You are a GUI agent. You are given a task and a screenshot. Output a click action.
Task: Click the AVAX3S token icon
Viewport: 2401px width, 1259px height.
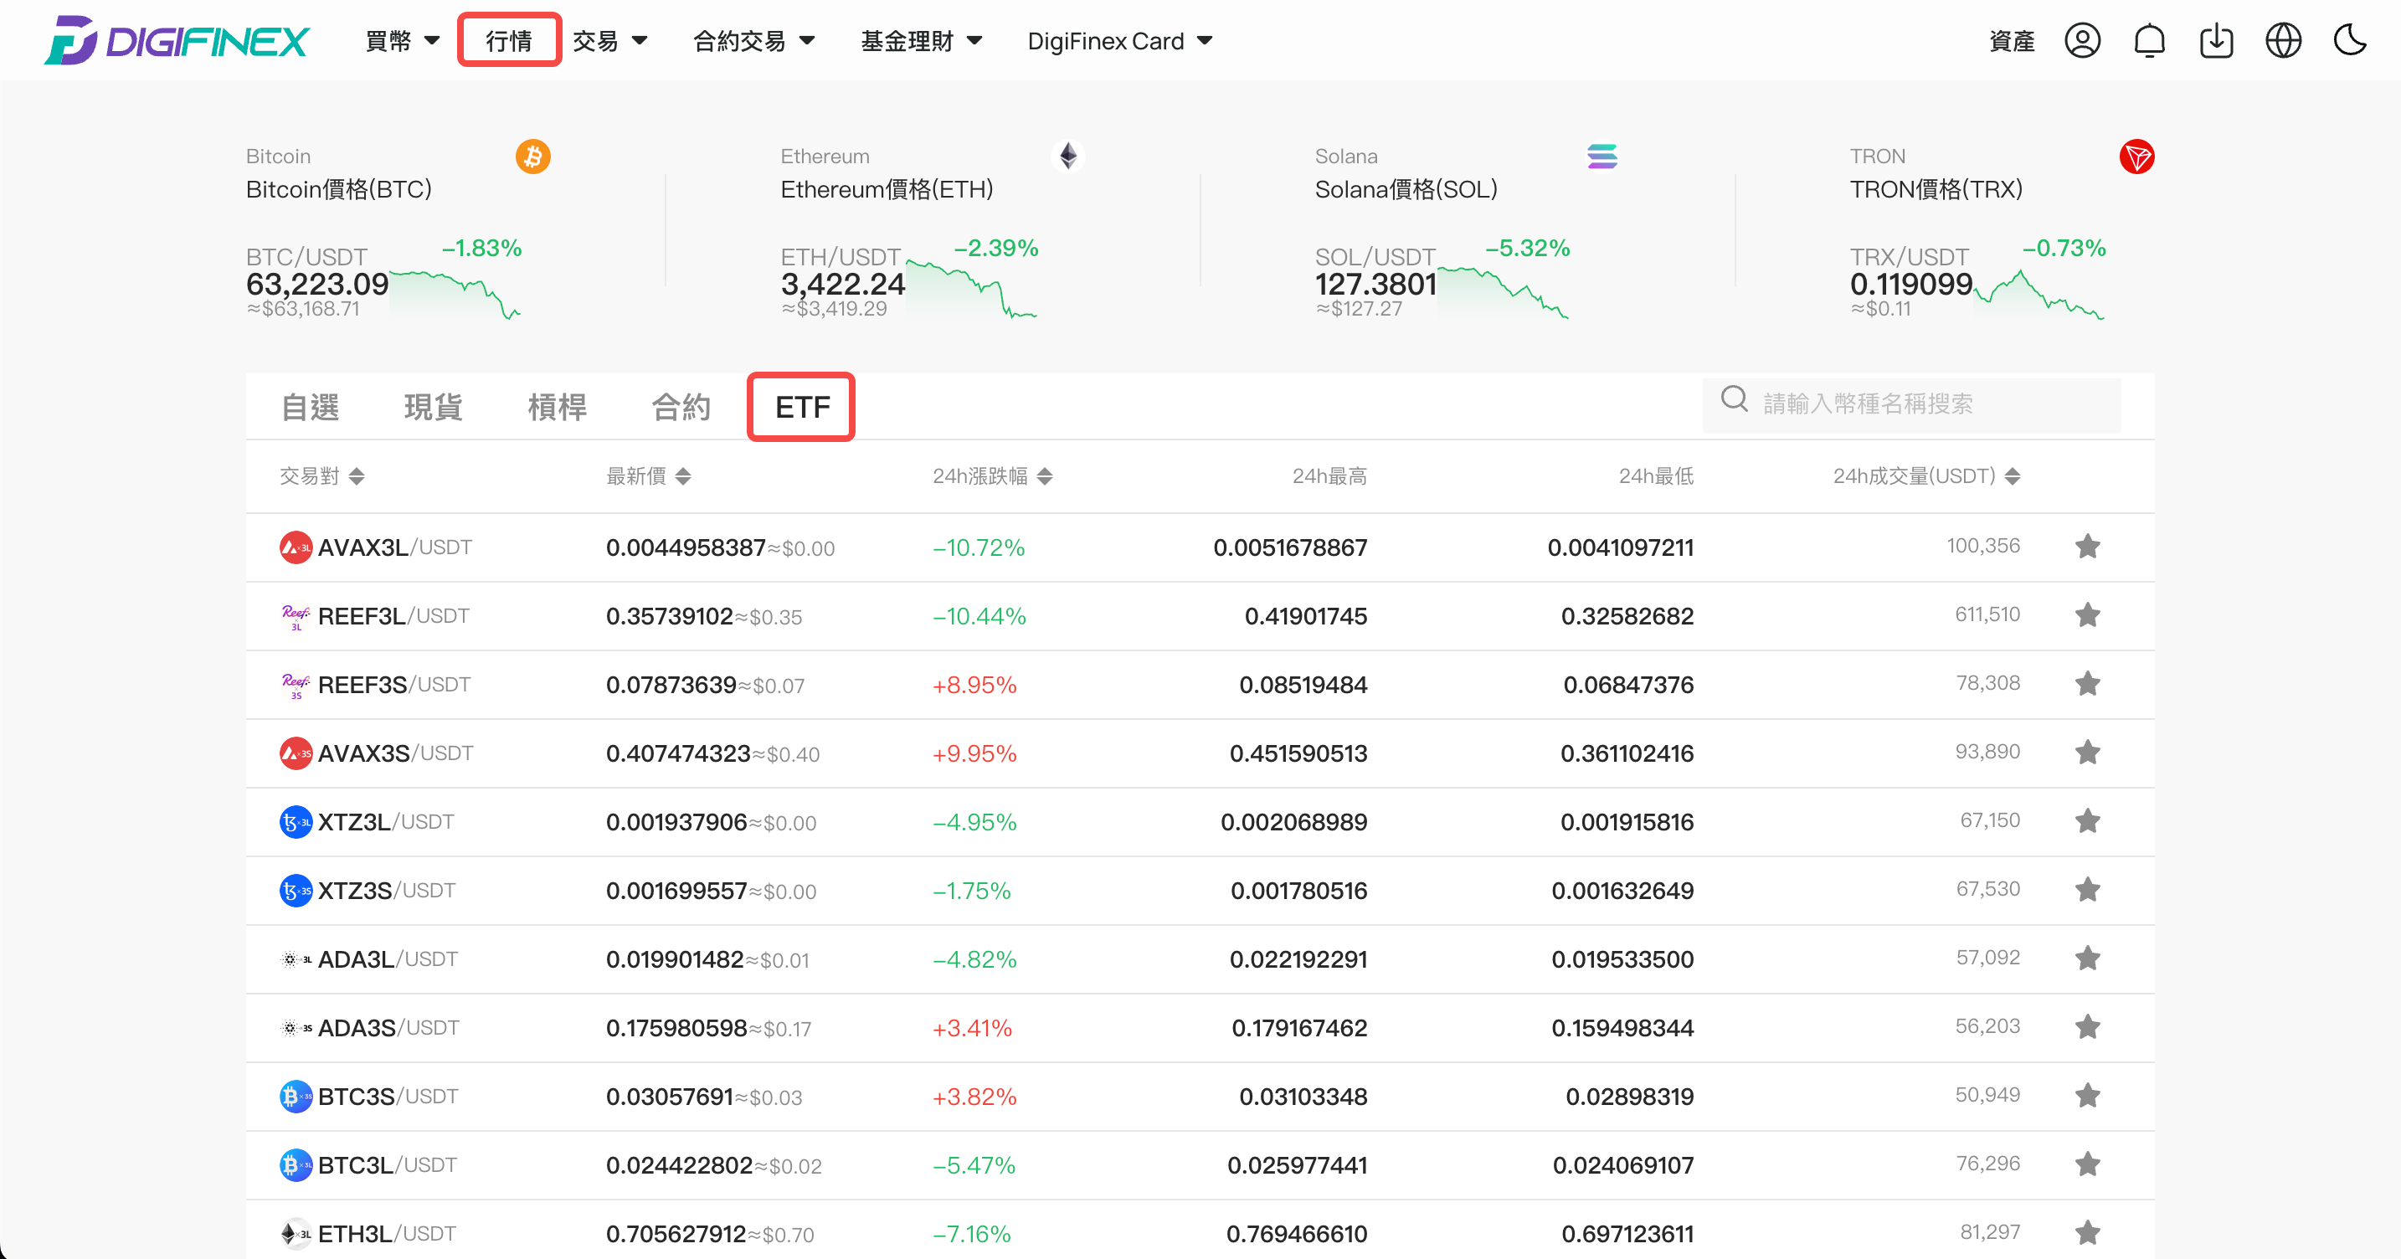tap(296, 753)
